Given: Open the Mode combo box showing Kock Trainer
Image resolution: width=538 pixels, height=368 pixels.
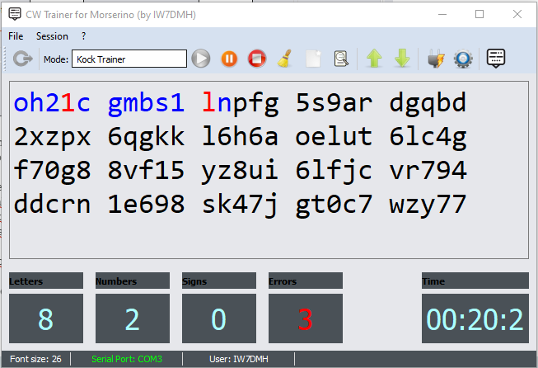Looking at the screenshot, I should (129, 59).
